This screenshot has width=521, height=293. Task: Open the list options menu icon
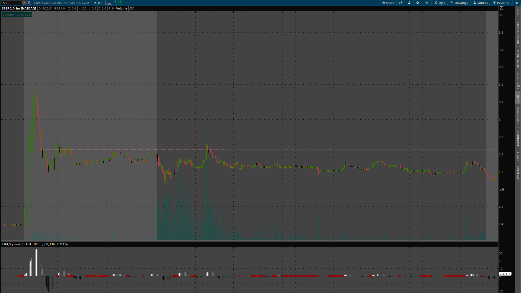516,3
